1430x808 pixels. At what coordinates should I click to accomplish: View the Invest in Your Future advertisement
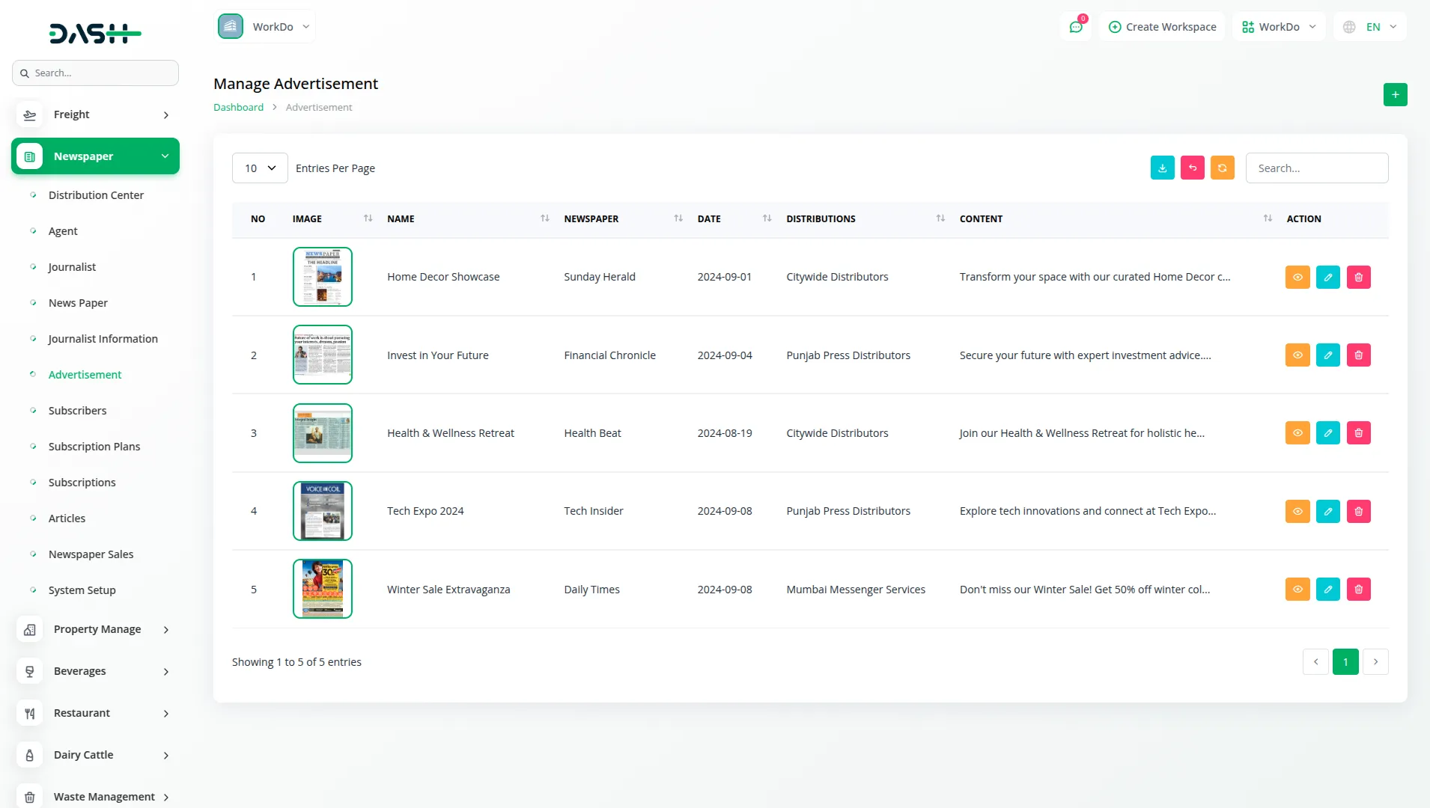[x=1297, y=355]
